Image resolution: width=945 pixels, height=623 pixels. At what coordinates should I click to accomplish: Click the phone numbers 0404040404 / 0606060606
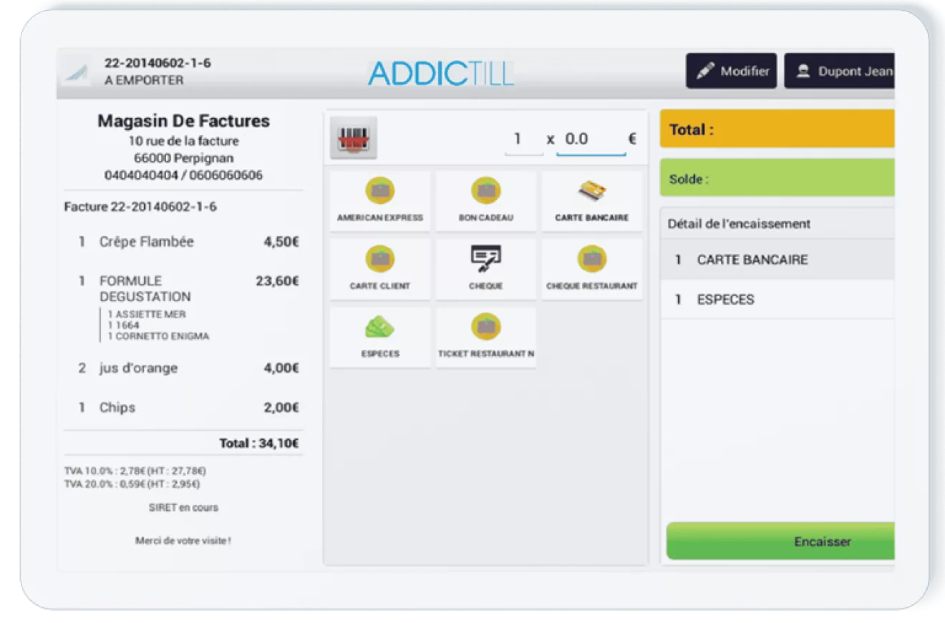pyautogui.click(x=184, y=175)
